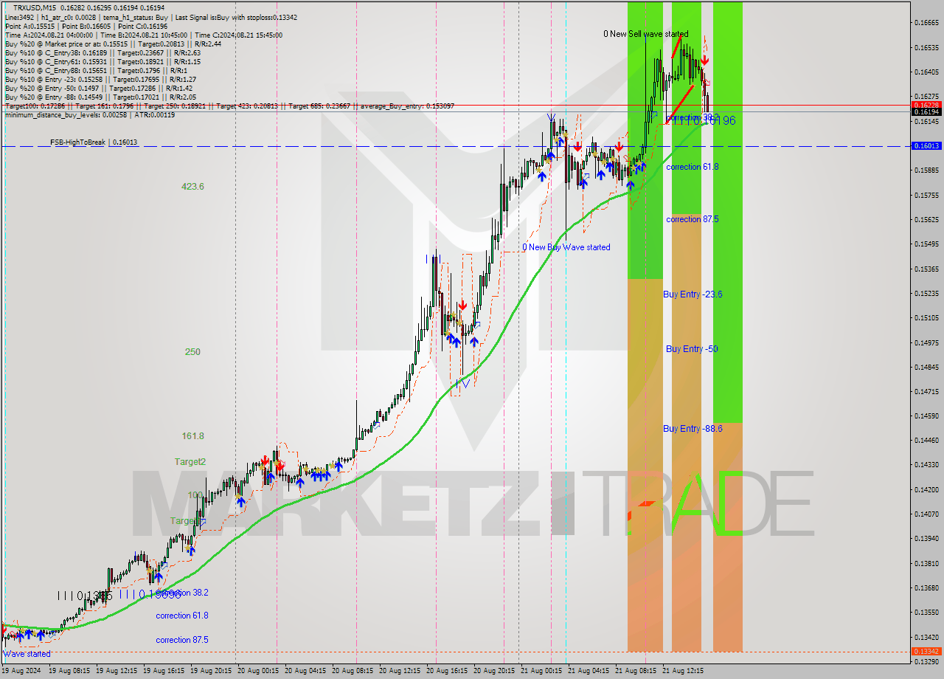The height and width of the screenshot is (679, 944).
Task: Click the '20 Aug 04:15' time label
Action: [305, 671]
